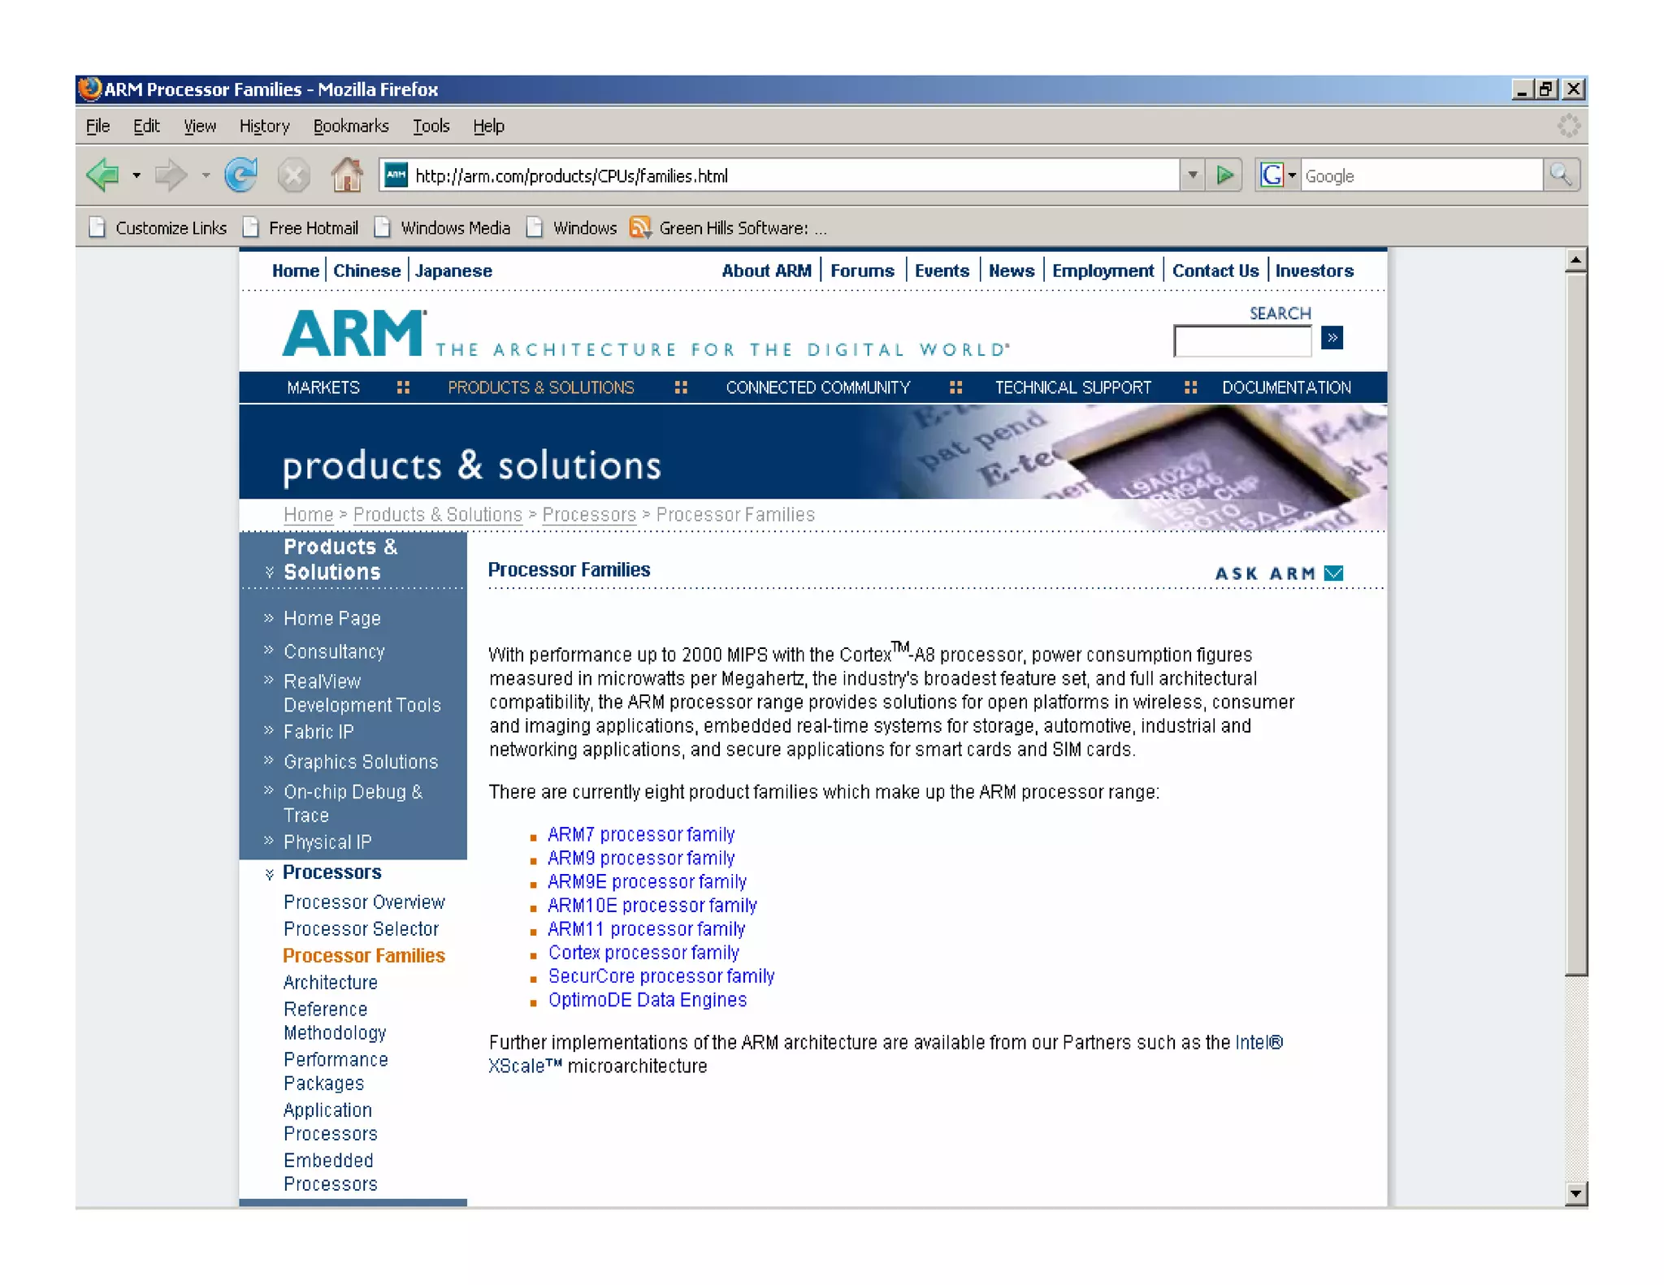This screenshot has width=1664, height=1285.
Task: Click the green Go arrow button
Action: [1225, 175]
